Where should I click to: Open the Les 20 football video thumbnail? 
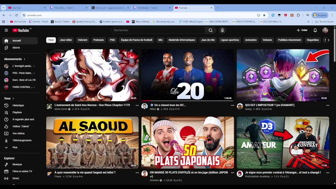tap(188, 75)
